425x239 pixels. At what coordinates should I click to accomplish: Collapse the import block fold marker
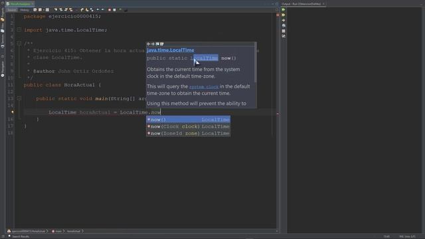coord(19,29)
